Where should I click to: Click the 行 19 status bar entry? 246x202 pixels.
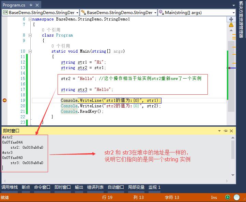(x=107, y=198)
